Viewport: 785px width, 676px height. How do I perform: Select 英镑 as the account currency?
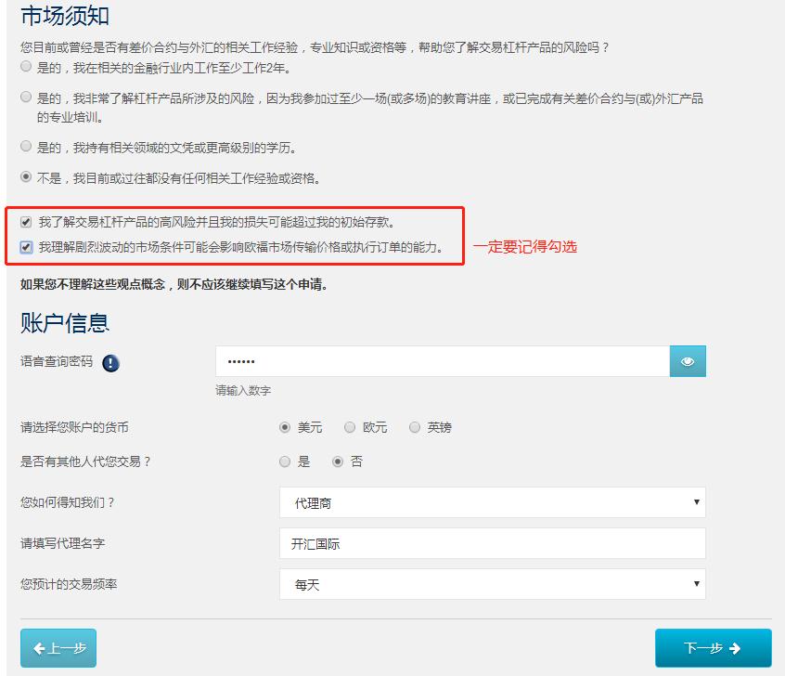(x=415, y=426)
